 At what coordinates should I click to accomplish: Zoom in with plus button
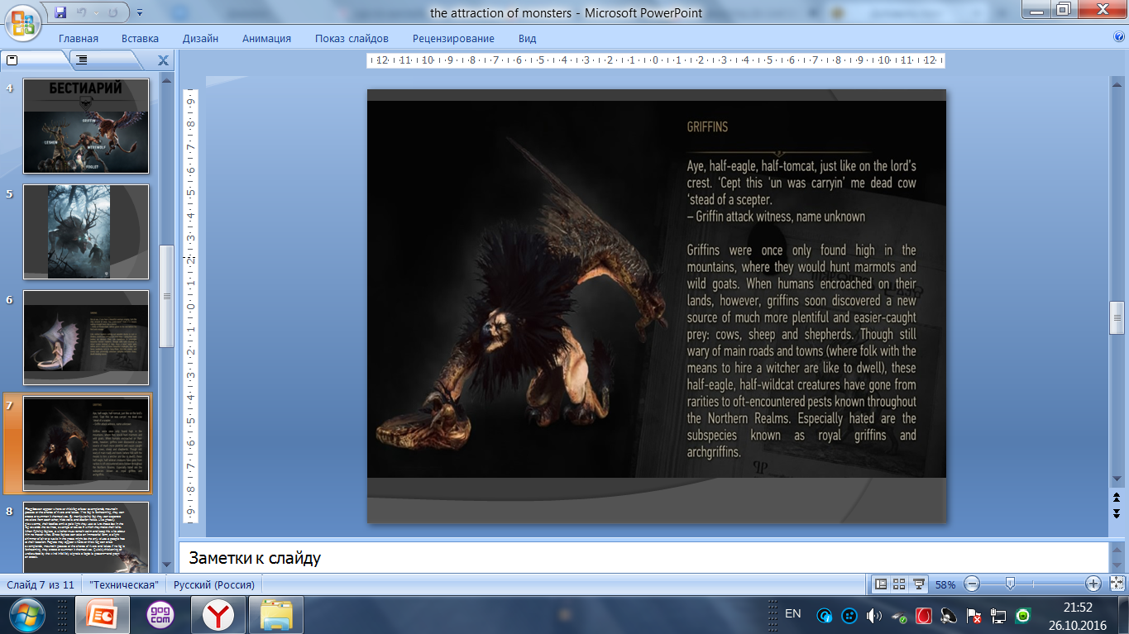1093,584
